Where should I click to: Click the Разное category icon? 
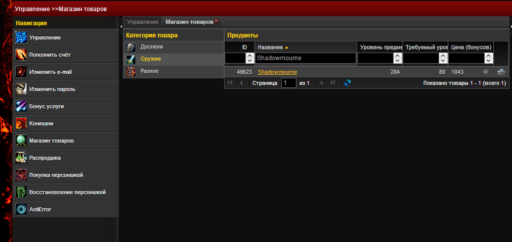(x=131, y=71)
